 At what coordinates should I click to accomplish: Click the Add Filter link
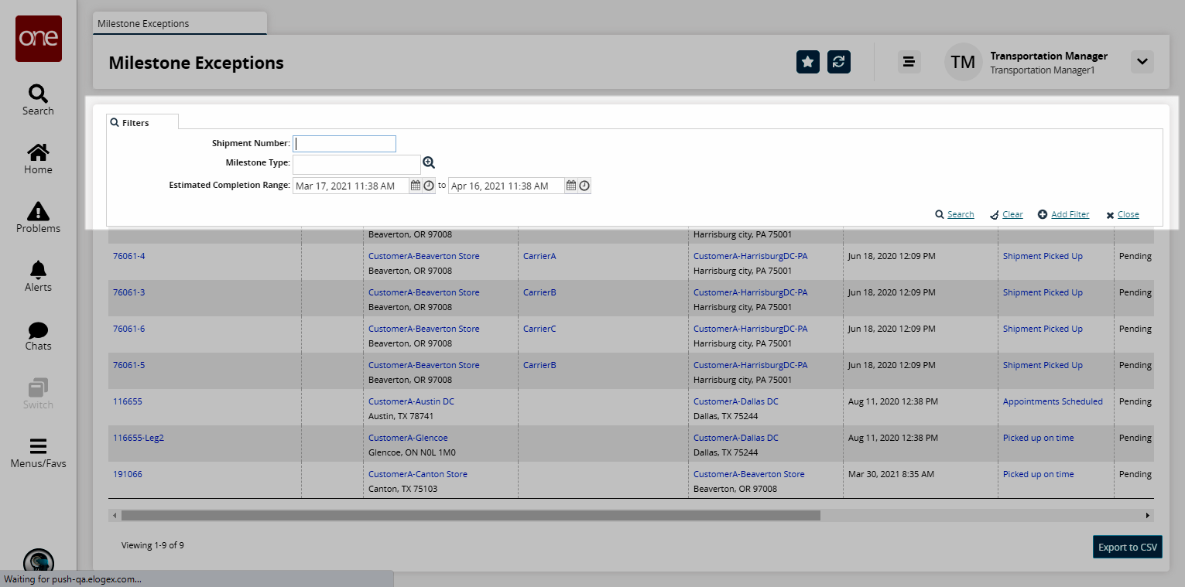1070,214
